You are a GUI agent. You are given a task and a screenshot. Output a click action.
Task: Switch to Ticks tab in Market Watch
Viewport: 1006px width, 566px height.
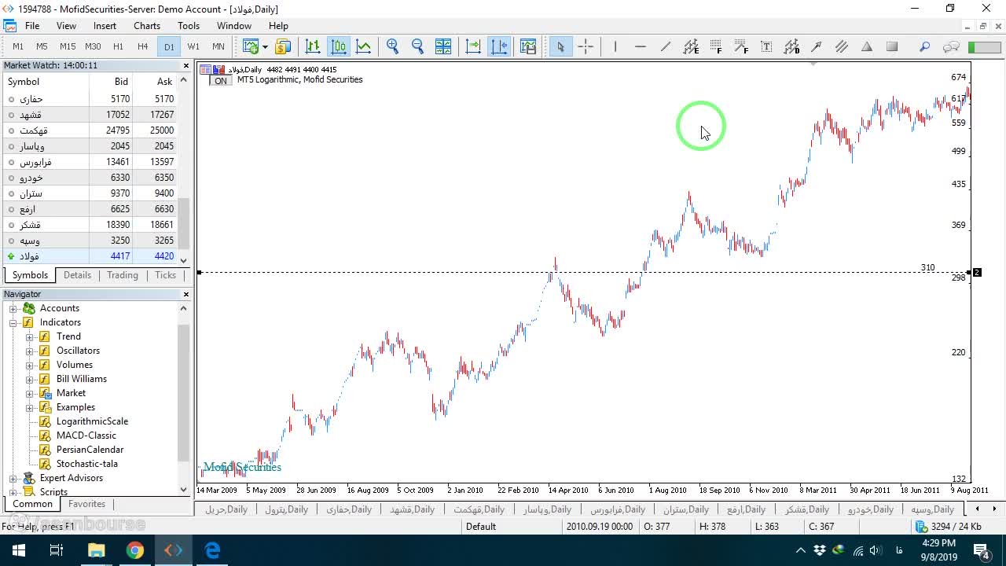pos(165,275)
